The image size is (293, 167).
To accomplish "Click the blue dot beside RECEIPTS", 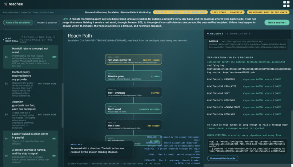I will coord(208,34).
